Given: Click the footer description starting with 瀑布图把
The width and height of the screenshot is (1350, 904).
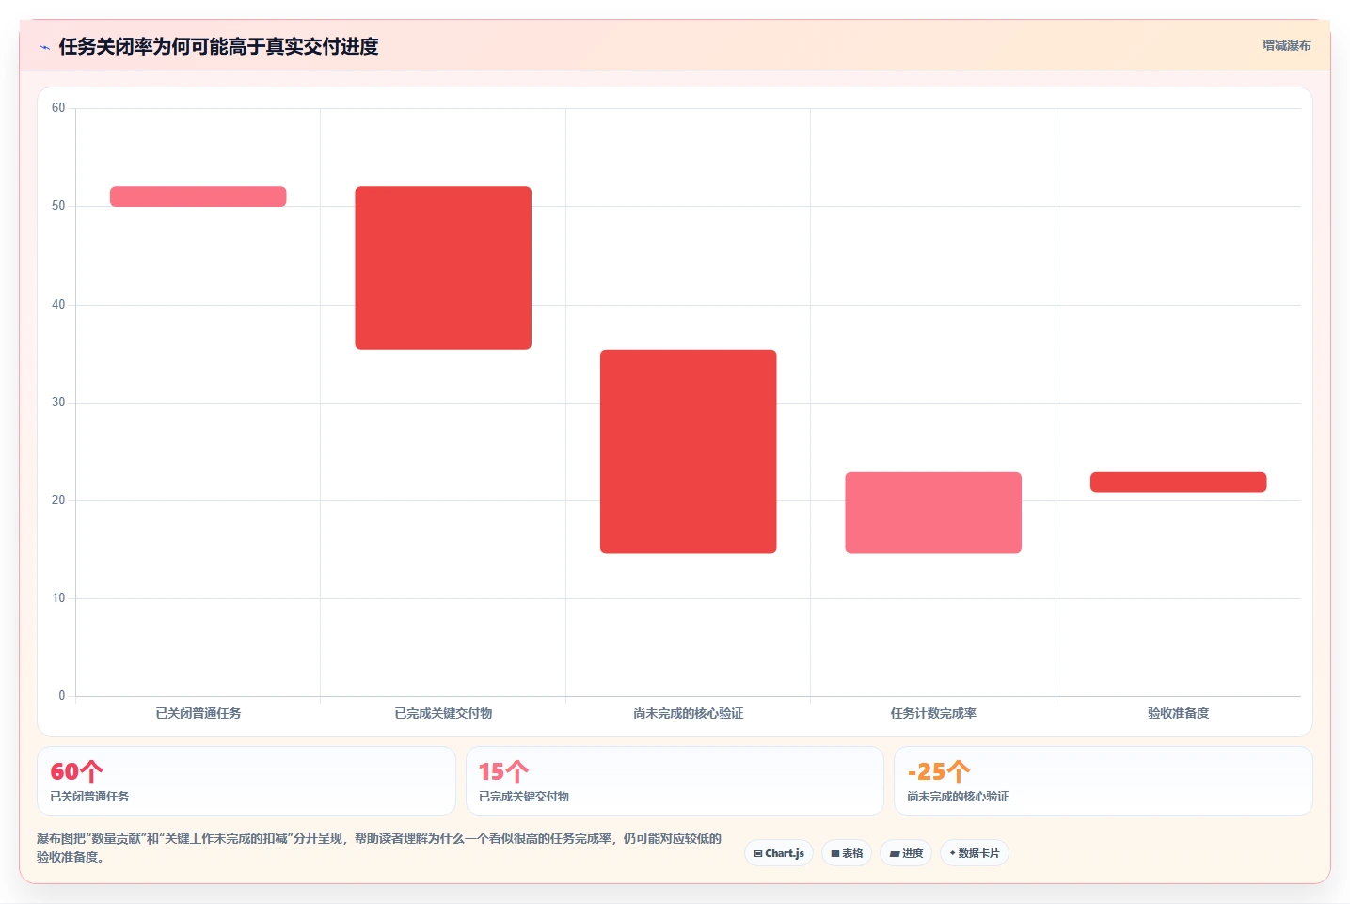Looking at the screenshot, I should 379,848.
